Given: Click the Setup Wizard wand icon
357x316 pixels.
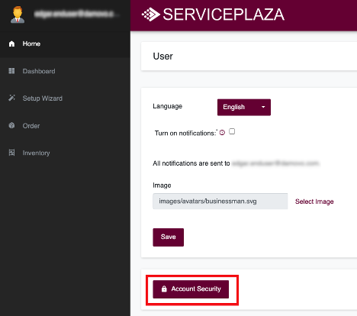Looking at the screenshot, I should 11,98.
